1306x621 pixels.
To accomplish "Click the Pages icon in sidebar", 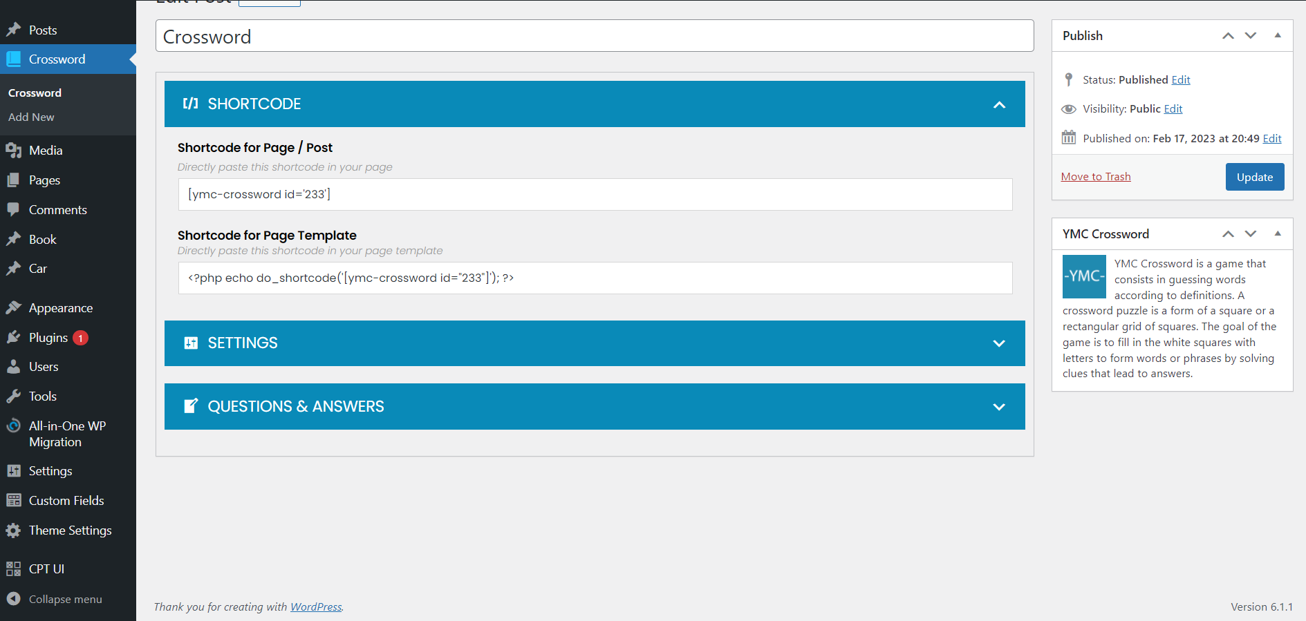I will click(x=14, y=180).
